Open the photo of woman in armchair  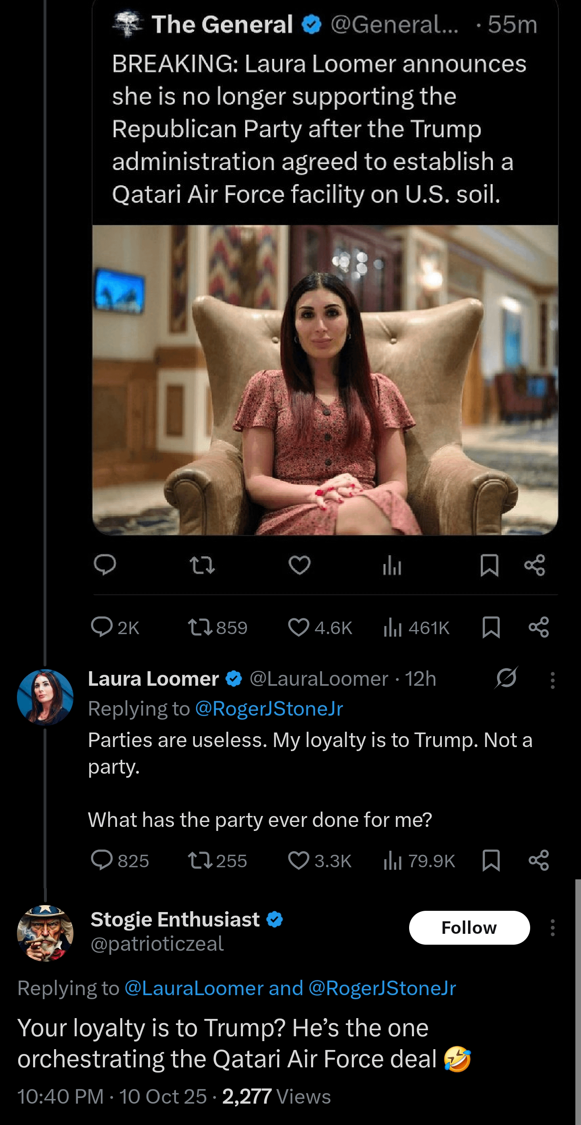pyautogui.click(x=325, y=380)
